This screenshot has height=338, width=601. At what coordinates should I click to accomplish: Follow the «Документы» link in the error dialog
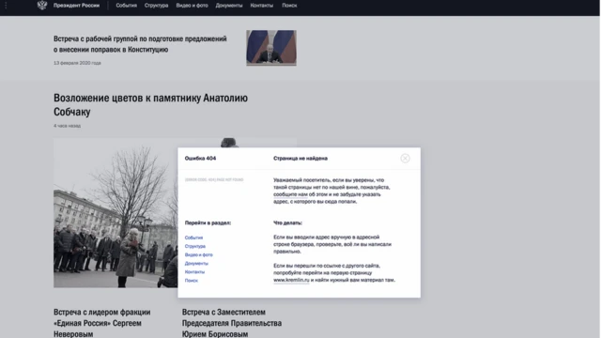(x=196, y=263)
